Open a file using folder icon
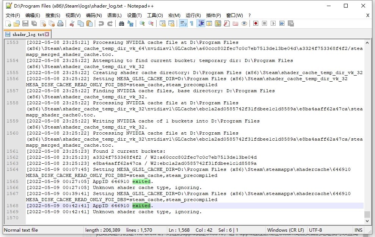This screenshot has width=375, height=237. 17,23
